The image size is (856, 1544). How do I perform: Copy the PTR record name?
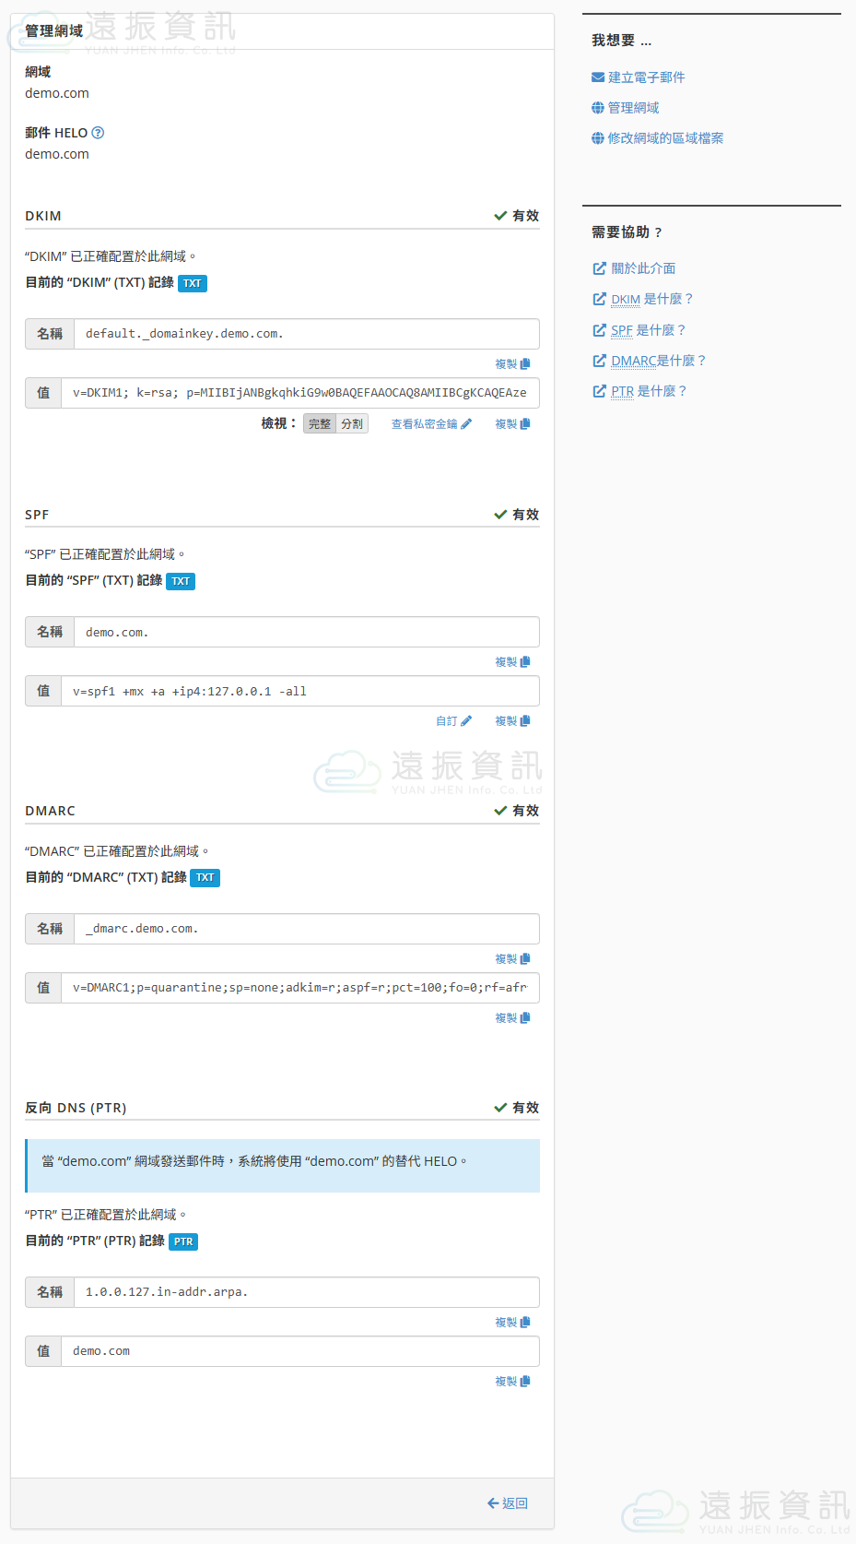point(512,1323)
